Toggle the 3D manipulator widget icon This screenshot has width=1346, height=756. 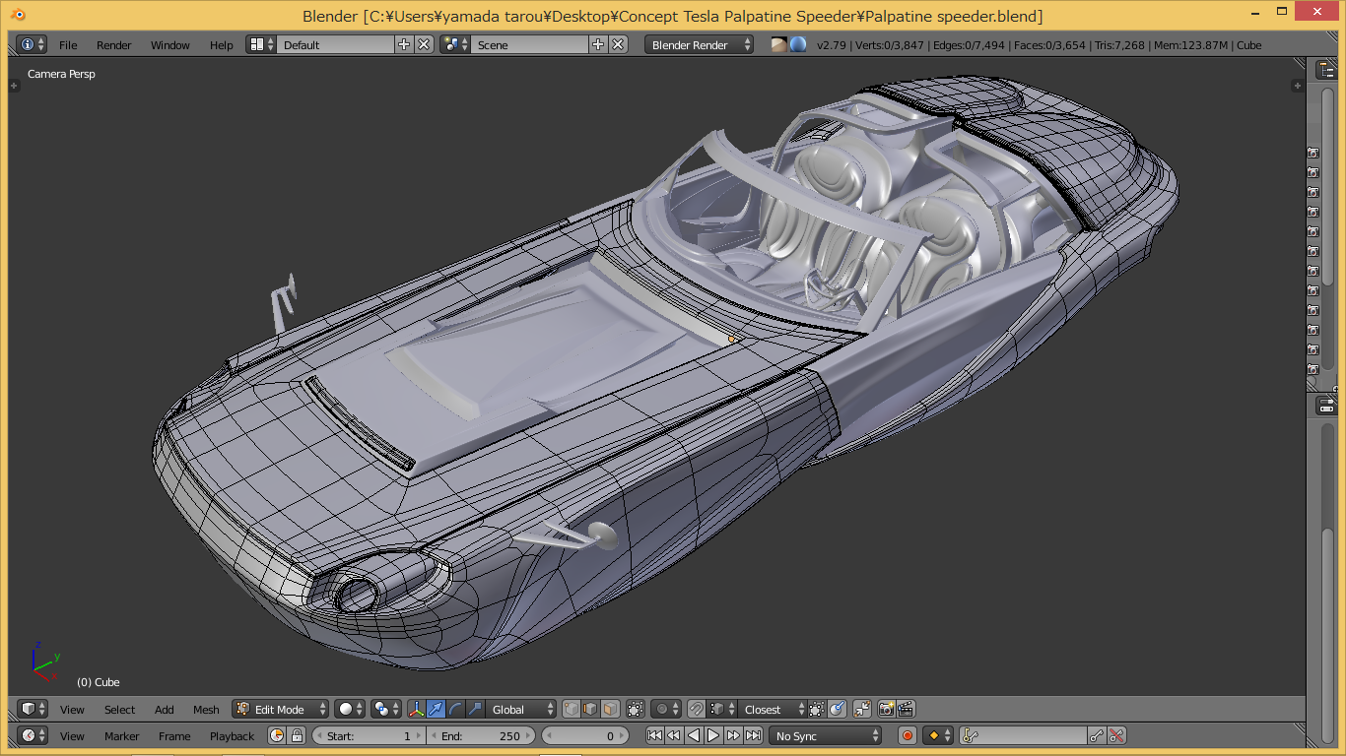pos(417,709)
